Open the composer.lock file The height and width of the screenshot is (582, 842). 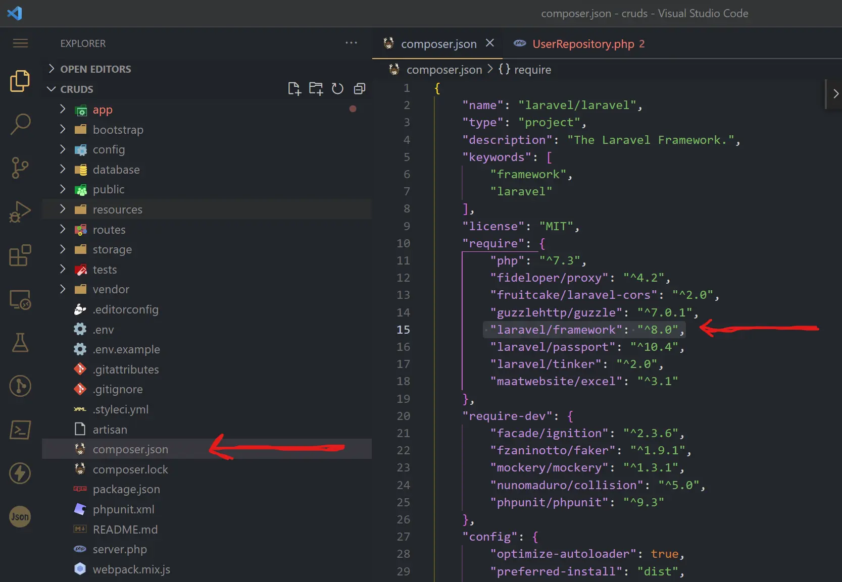[207, 469]
